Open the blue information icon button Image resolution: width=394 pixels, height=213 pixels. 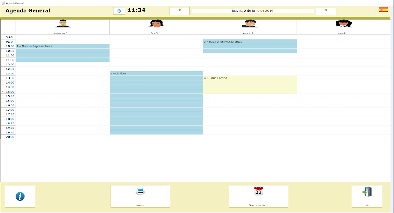[x=20, y=196]
